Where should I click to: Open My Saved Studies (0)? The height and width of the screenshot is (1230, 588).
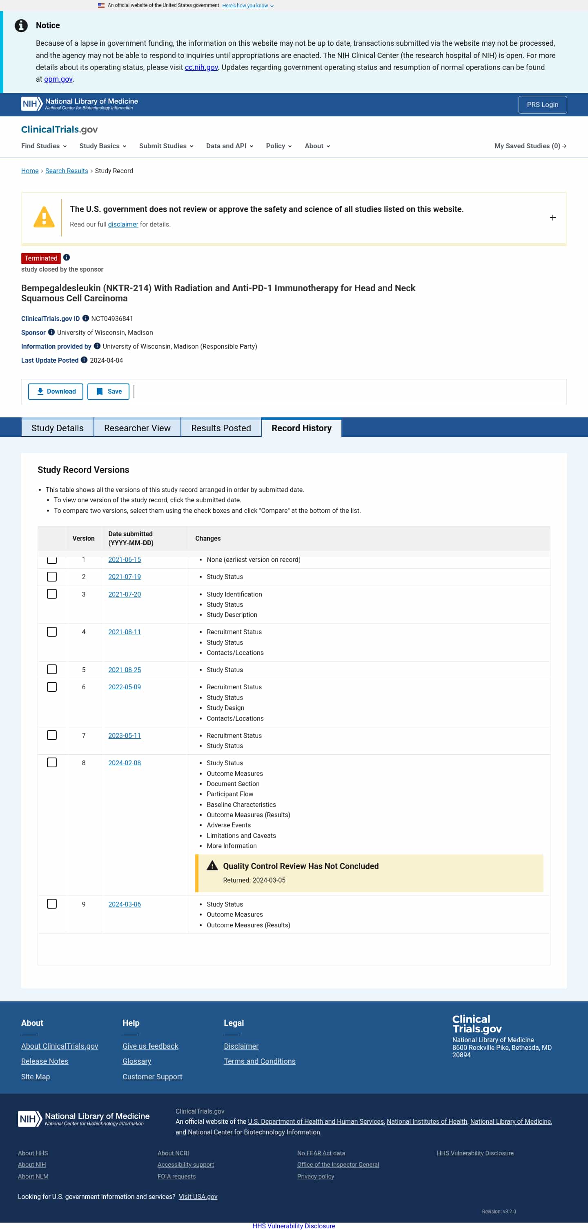click(x=530, y=146)
